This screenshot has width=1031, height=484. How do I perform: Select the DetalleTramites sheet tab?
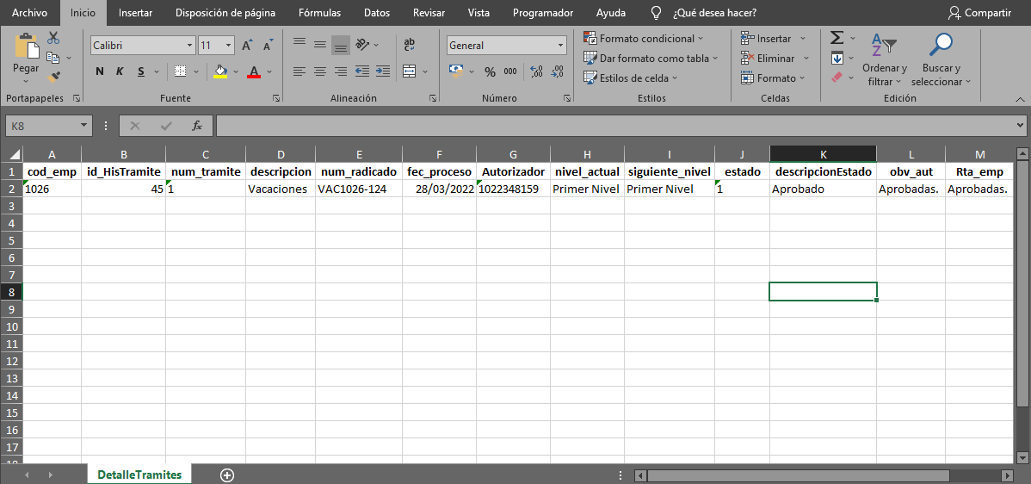point(139,475)
